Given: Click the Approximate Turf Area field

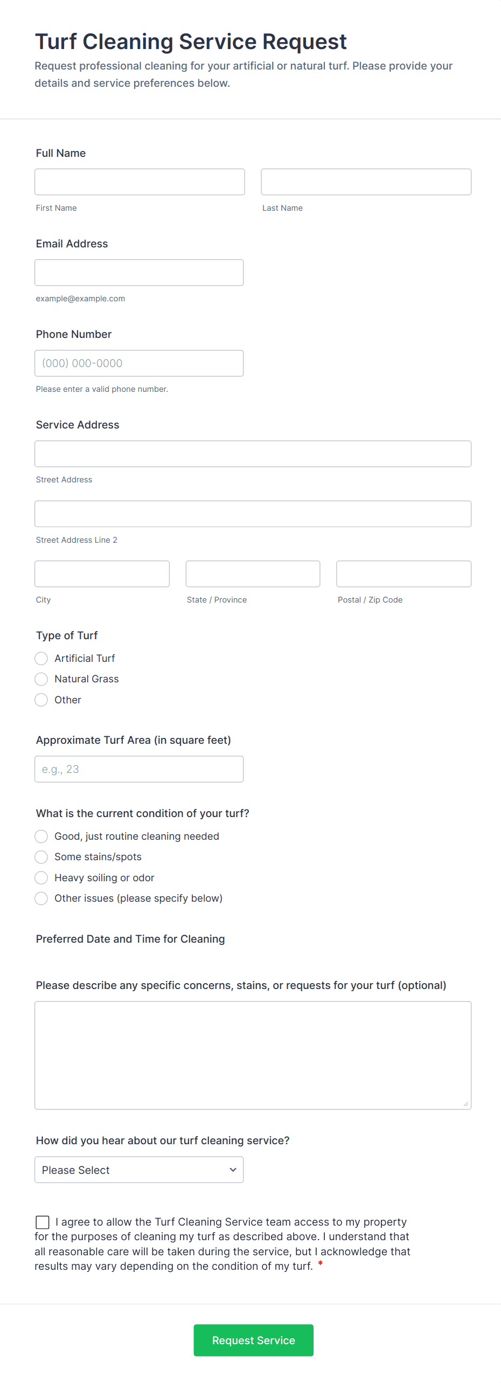Looking at the screenshot, I should click(139, 769).
